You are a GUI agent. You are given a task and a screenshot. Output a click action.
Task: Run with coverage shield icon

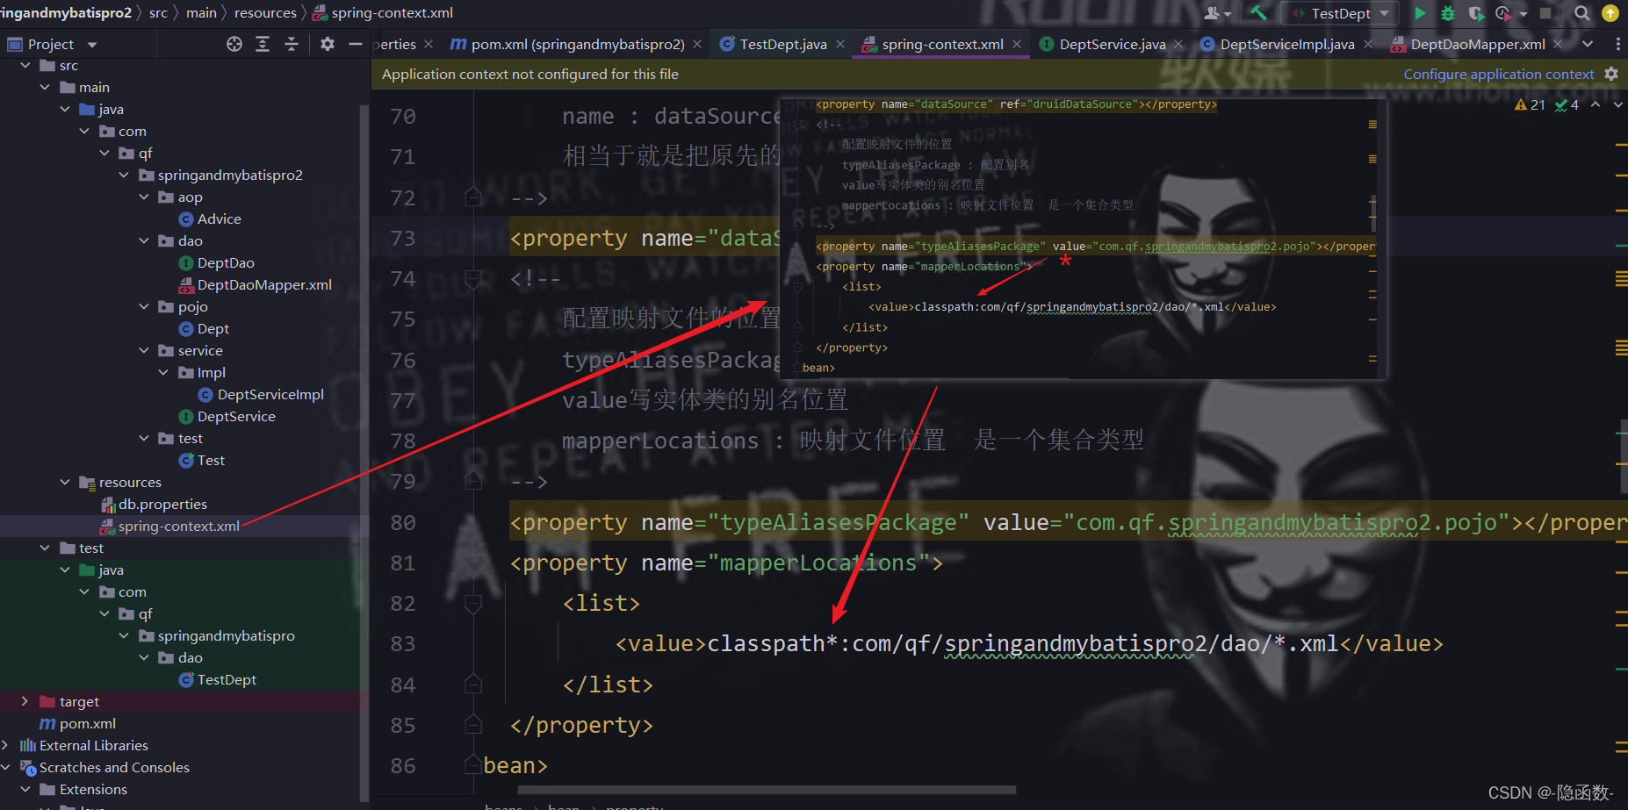click(1476, 13)
